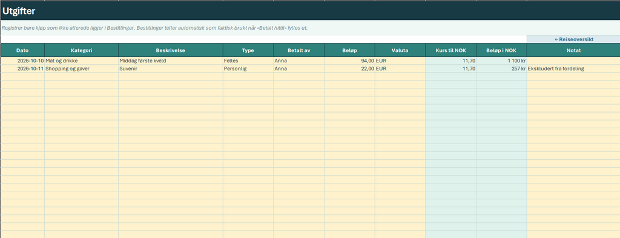Click the Beskrivelse column header
Image resolution: width=620 pixels, height=238 pixels.
click(x=171, y=50)
